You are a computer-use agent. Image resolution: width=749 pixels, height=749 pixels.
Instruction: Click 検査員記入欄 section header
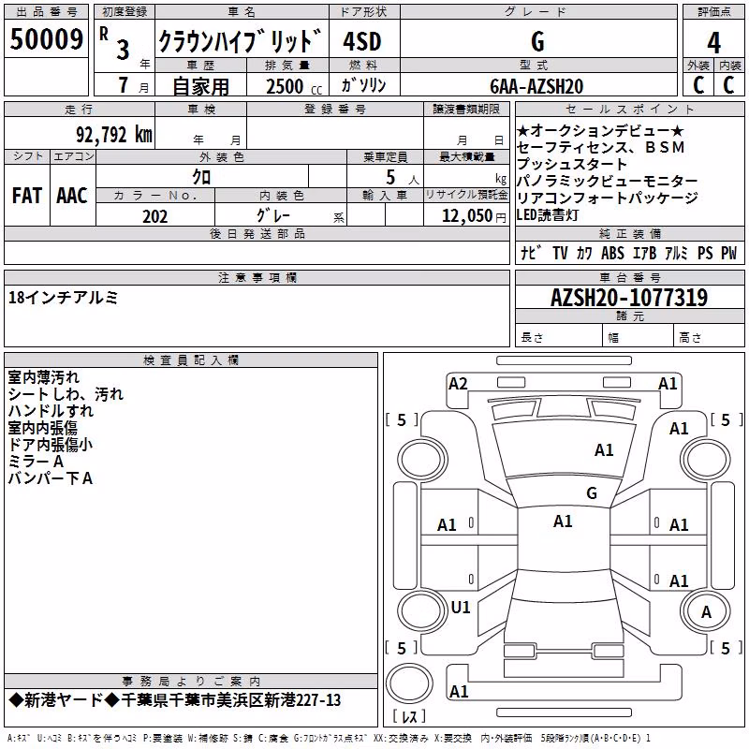[191, 360]
